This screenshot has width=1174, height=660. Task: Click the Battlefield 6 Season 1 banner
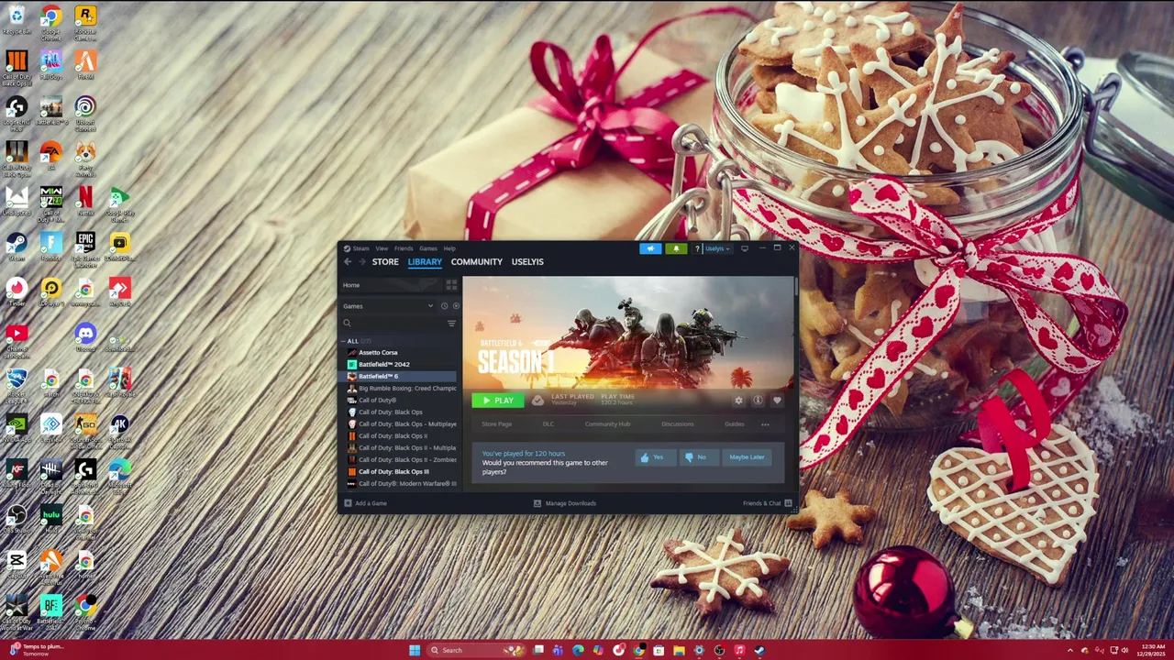point(628,333)
